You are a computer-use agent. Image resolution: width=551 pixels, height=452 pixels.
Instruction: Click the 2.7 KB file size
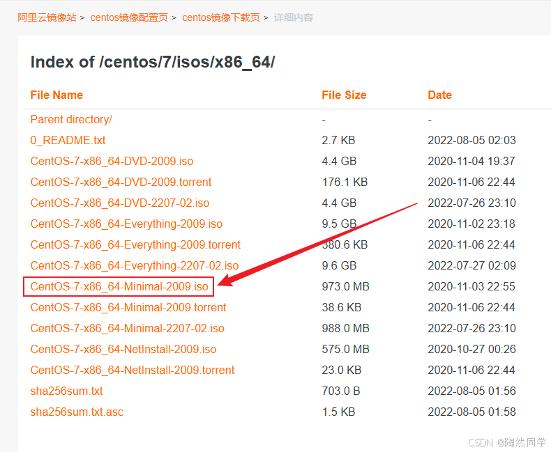[x=338, y=141]
